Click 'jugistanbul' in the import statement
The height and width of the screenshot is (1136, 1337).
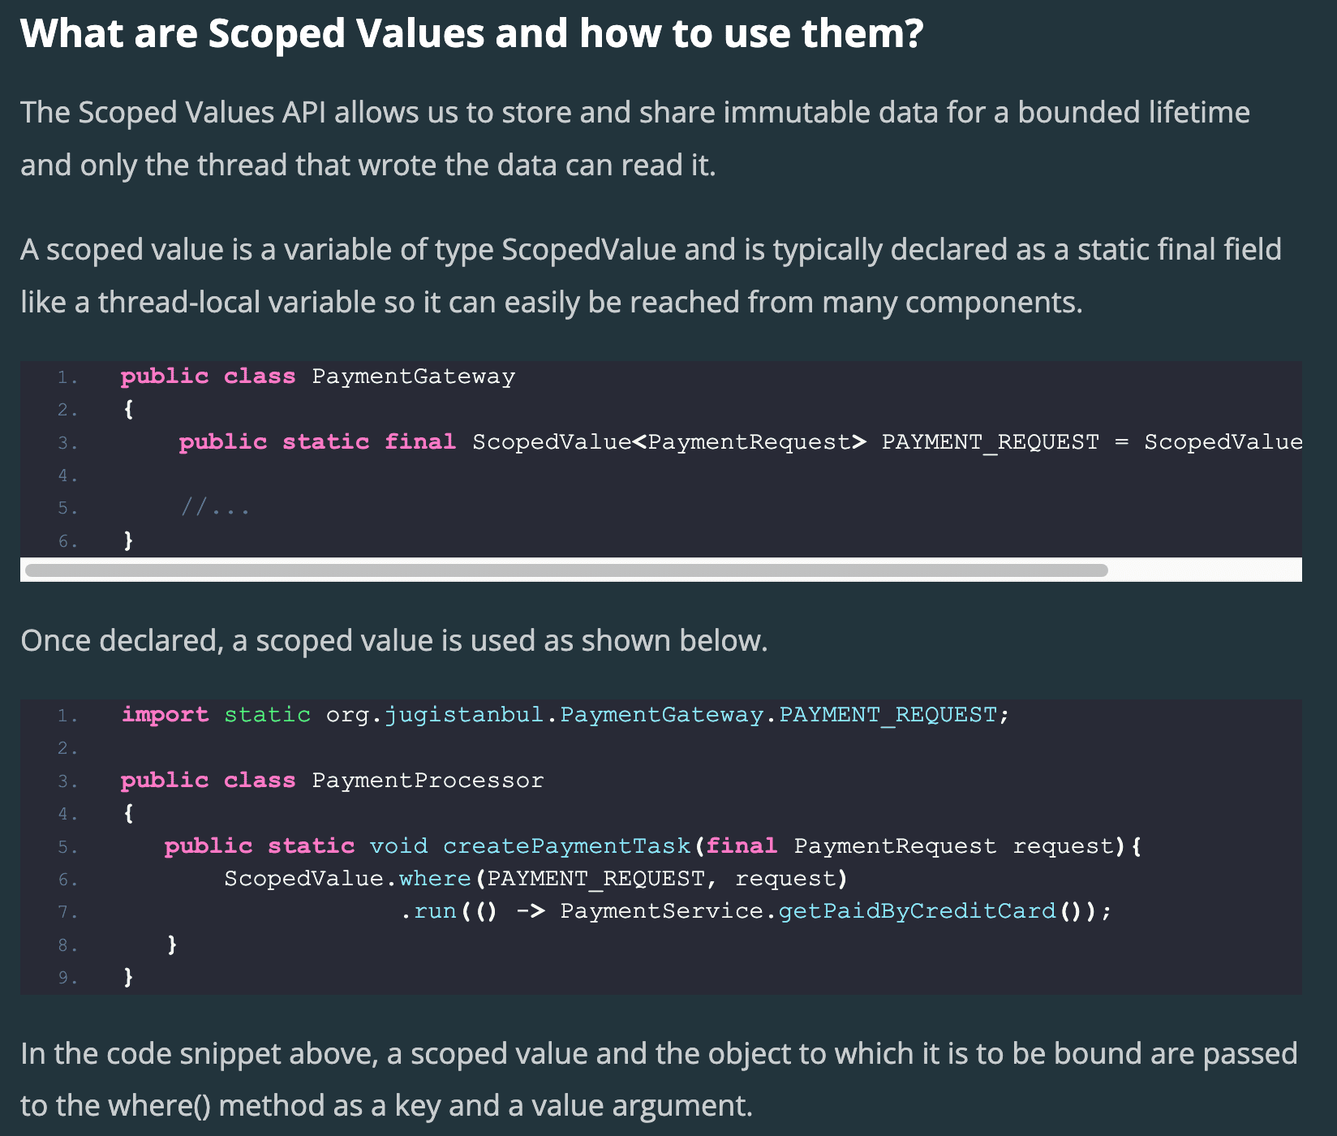(x=463, y=715)
